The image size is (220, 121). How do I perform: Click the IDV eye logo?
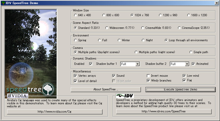(125, 96)
